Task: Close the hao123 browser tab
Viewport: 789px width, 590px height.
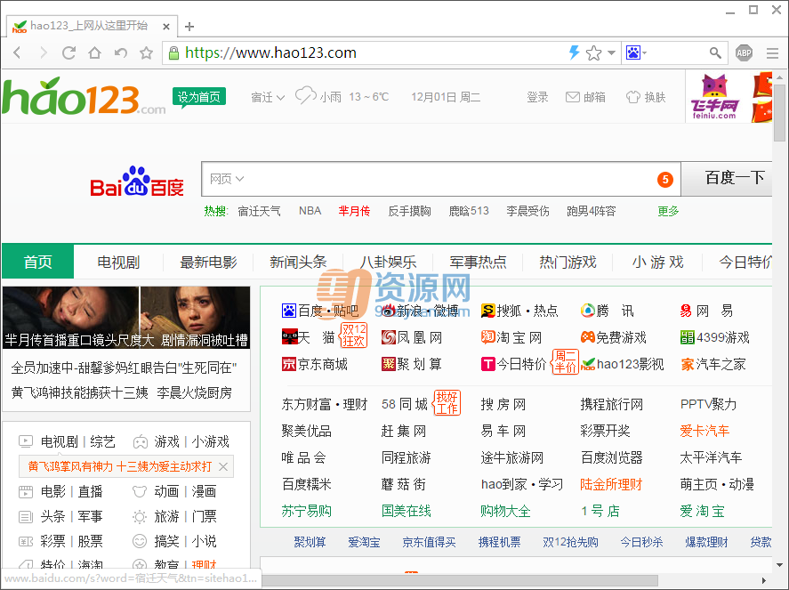Action: tap(166, 27)
